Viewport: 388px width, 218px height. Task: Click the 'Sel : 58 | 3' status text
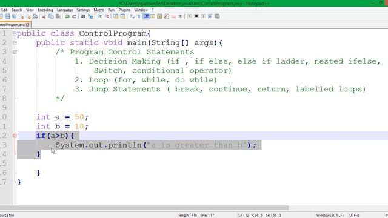[x=273, y=216]
